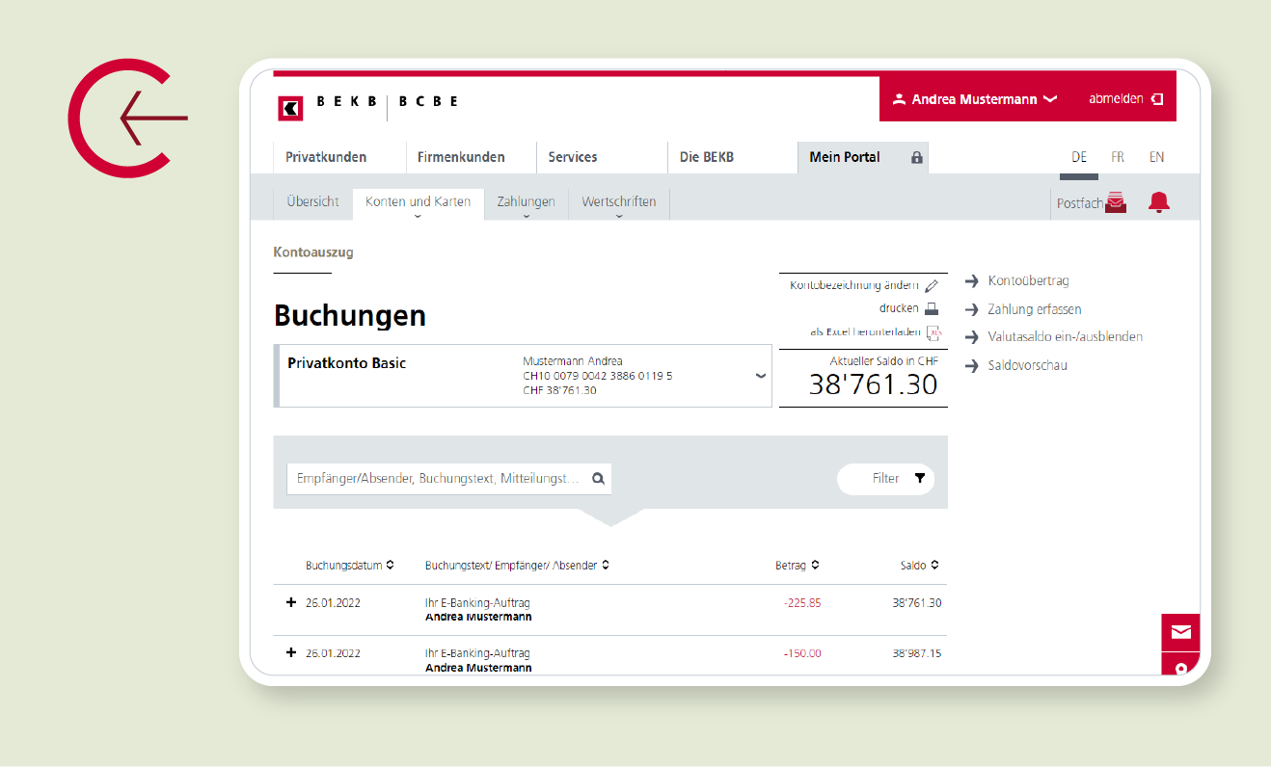Click the BEKB logo icon
Viewport: 1271px width, 767px height.
pos(290,108)
